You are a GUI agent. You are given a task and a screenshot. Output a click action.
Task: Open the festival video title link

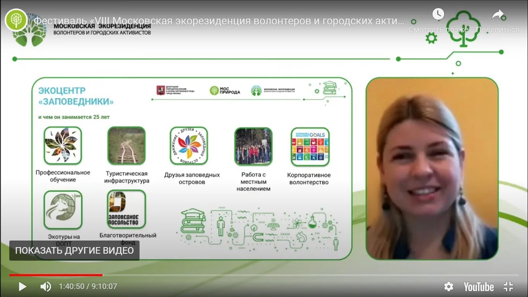point(219,21)
